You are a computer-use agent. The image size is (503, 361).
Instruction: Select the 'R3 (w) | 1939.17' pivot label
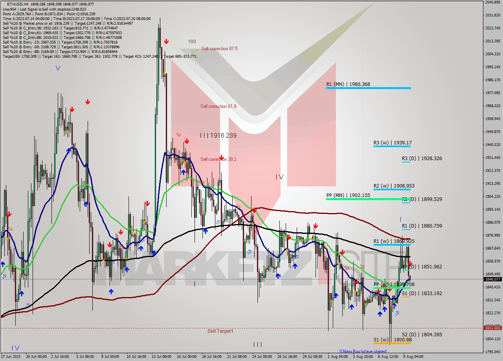[393, 143]
